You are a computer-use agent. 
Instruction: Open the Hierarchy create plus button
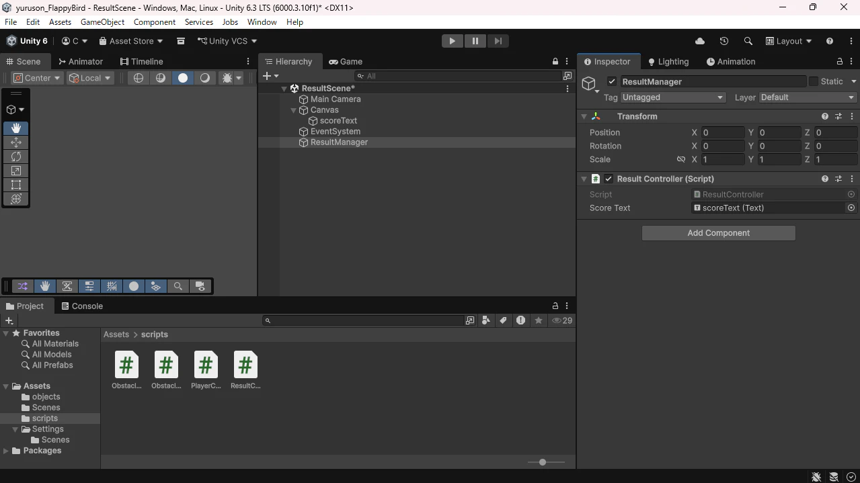(270, 76)
